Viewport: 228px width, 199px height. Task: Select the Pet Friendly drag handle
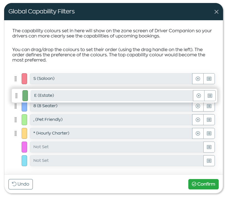tap(16, 120)
